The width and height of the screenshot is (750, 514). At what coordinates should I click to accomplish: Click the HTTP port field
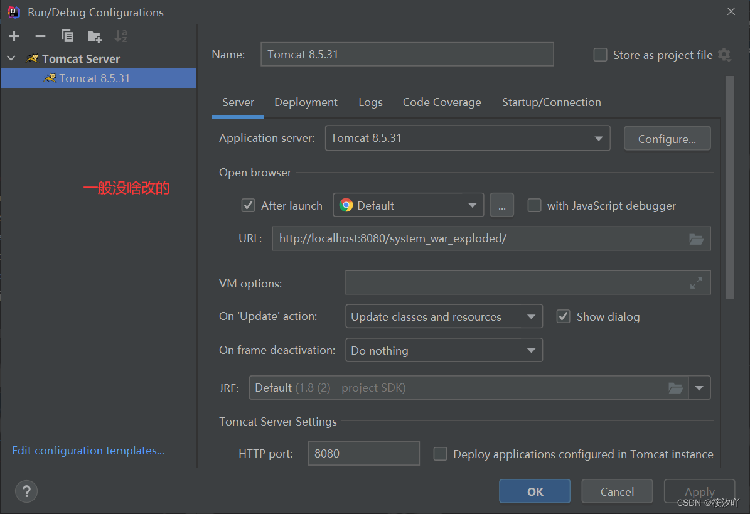coord(363,453)
